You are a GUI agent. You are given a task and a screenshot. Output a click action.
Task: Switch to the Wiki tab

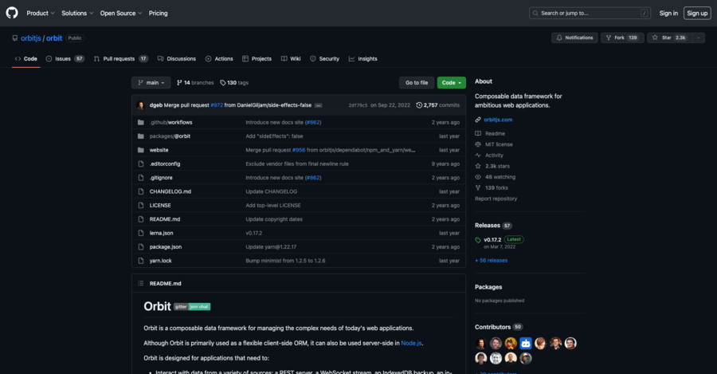(291, 58)
